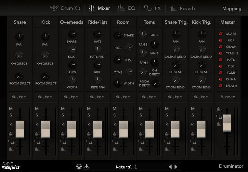Mute the Snare channel

pyautogui.click(x=11, y=108)
